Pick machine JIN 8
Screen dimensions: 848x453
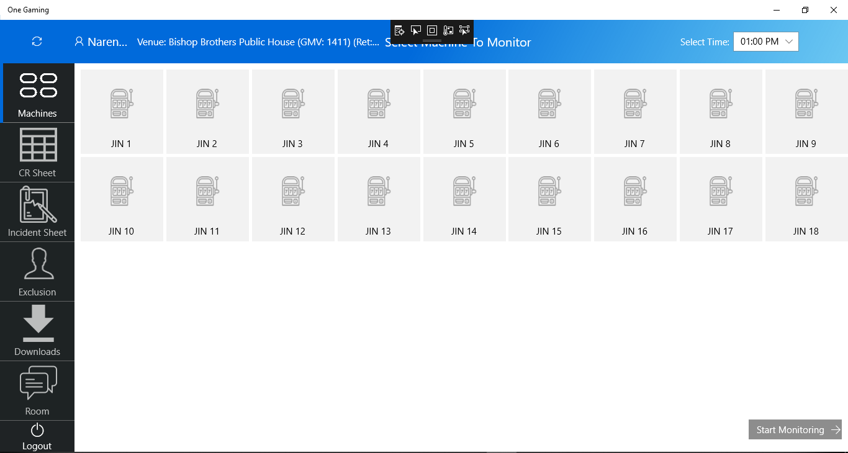tap(721, 111)
